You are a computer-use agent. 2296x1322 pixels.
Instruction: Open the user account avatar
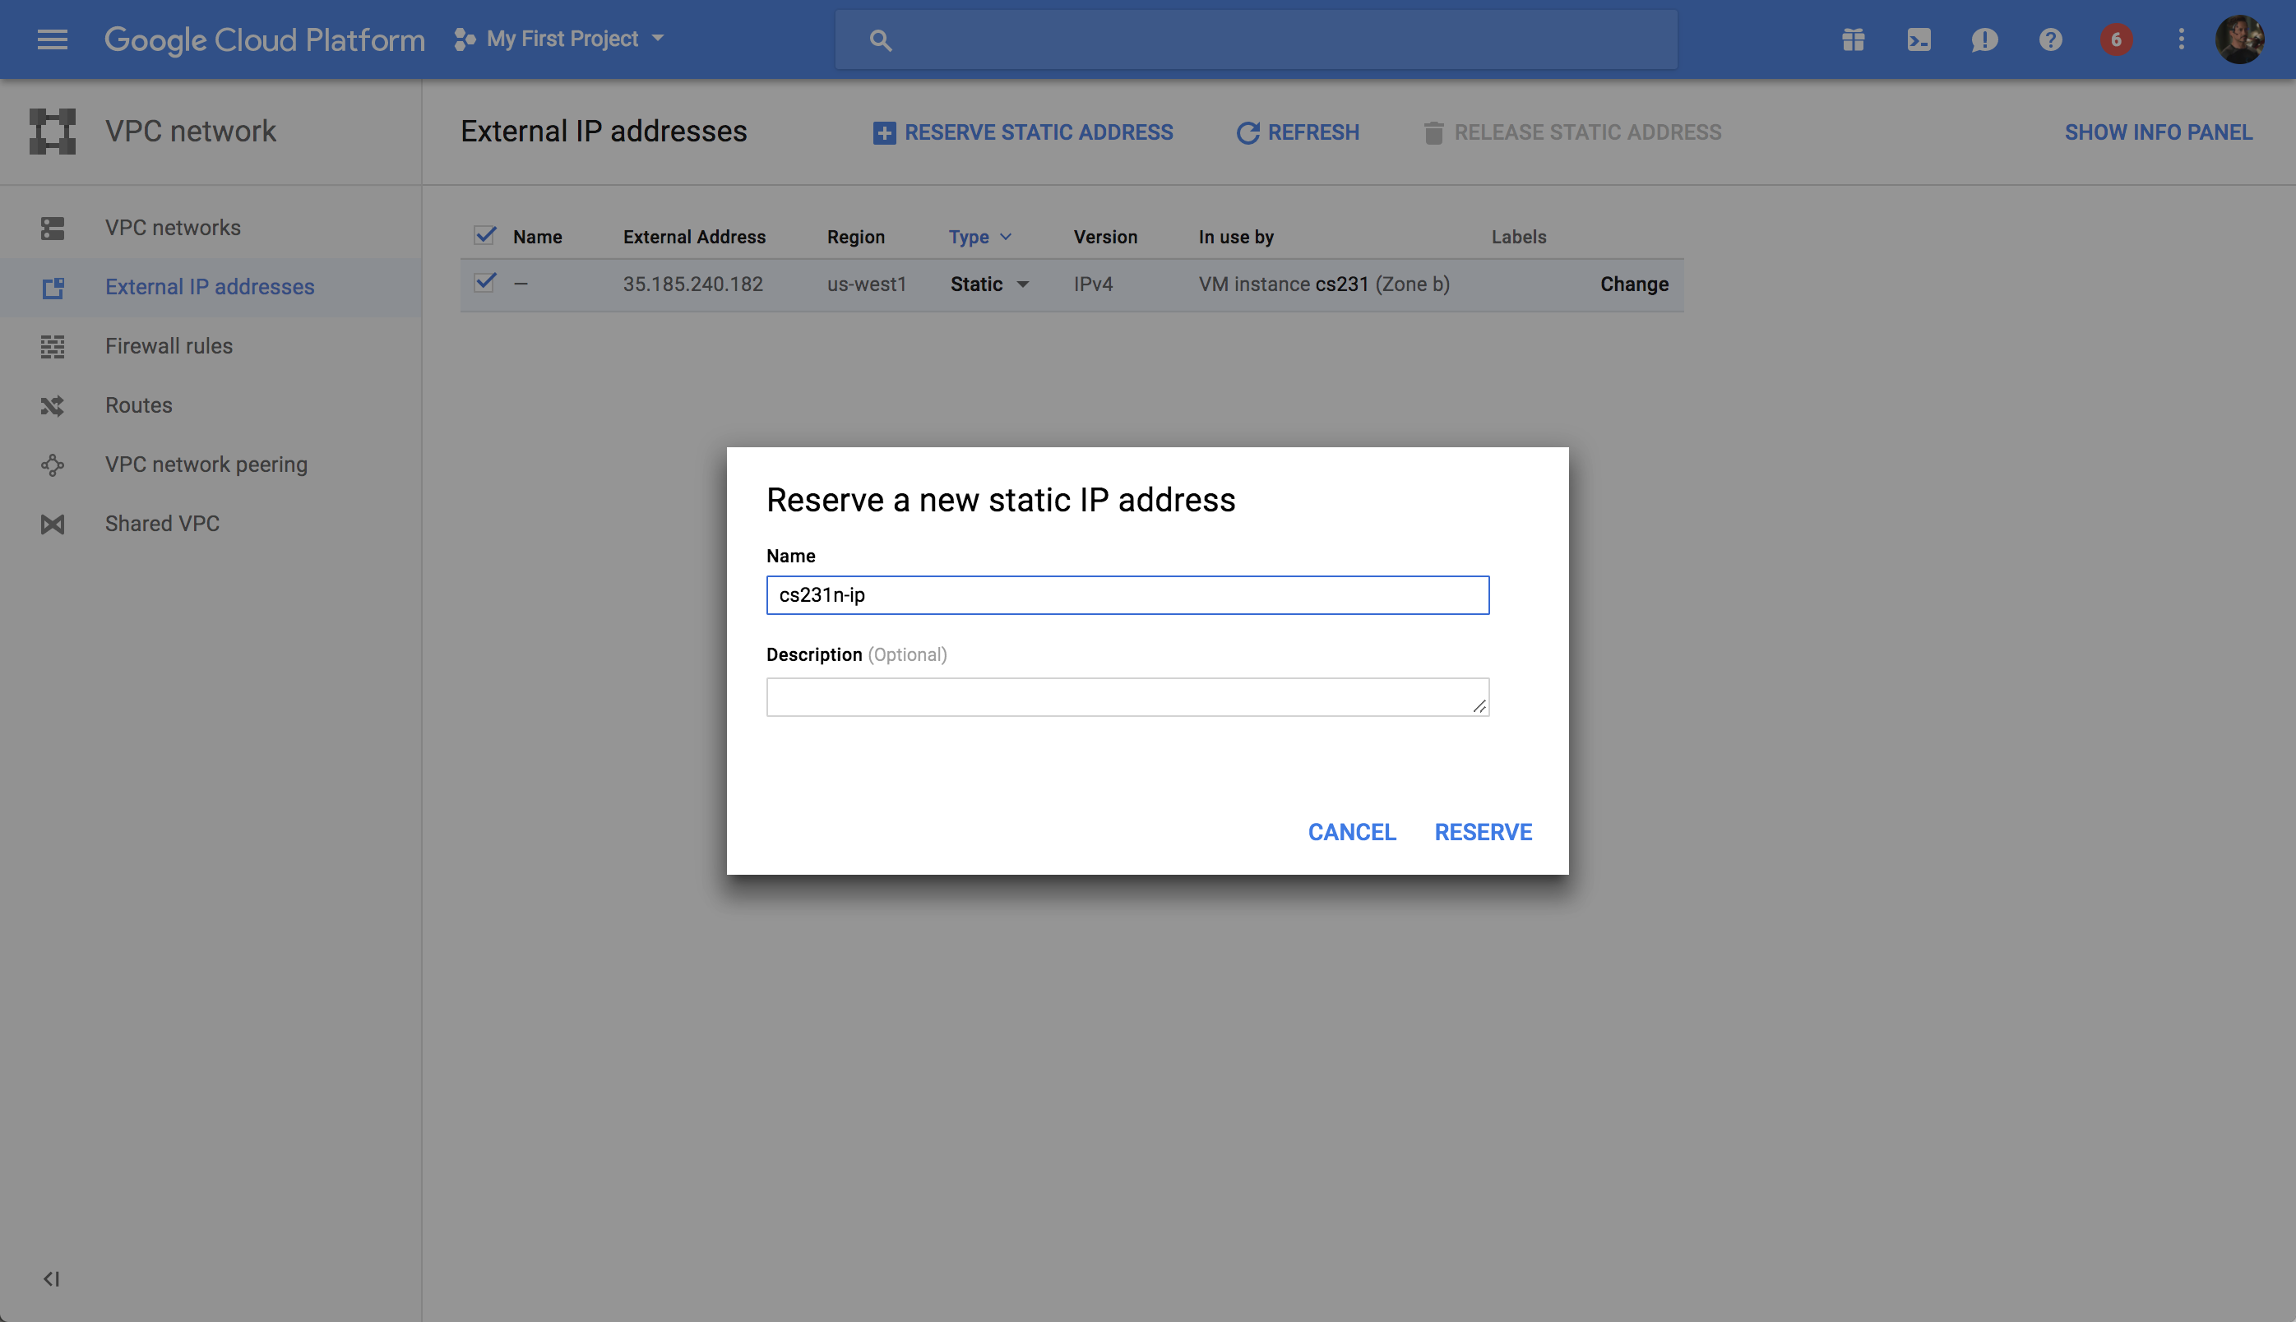pos(2238,39)
